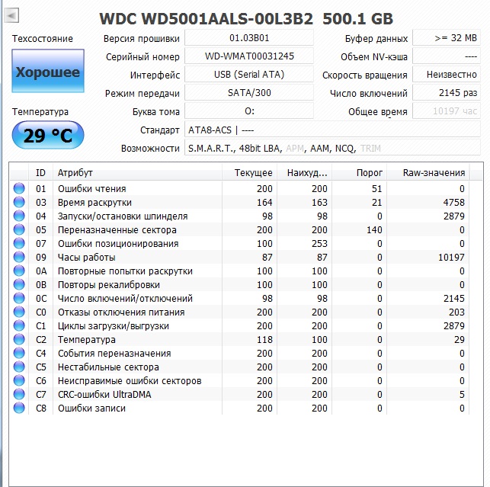The image size is (490, 487).
Task: Click the status orb for Ошибки чтения
Action: click(19, 188)
